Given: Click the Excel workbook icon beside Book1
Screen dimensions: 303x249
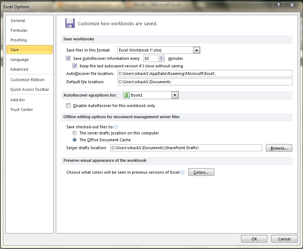Looking at the screenshot, I should [x=126, y=95].
